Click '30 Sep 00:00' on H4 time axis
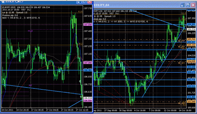Screen dimensions: 197x114 click(126, 111)
